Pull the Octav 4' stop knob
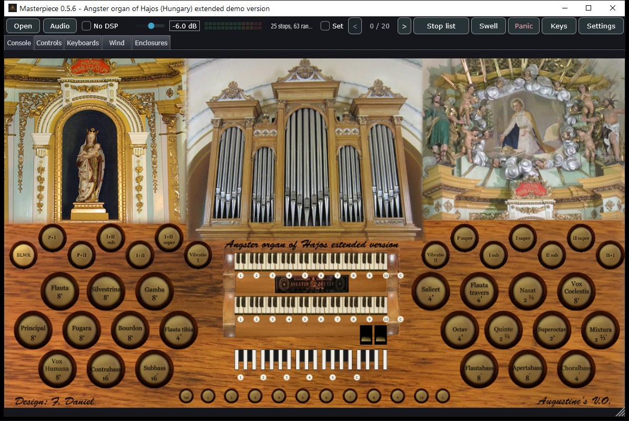This screenshot has width=629, height=421. [460, 330]
